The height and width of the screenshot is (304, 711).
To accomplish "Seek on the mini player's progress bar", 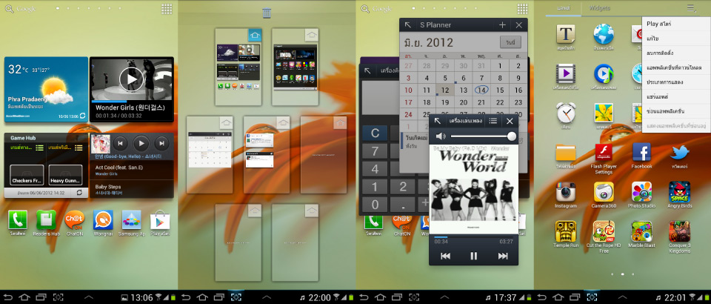I will [473, 237].
